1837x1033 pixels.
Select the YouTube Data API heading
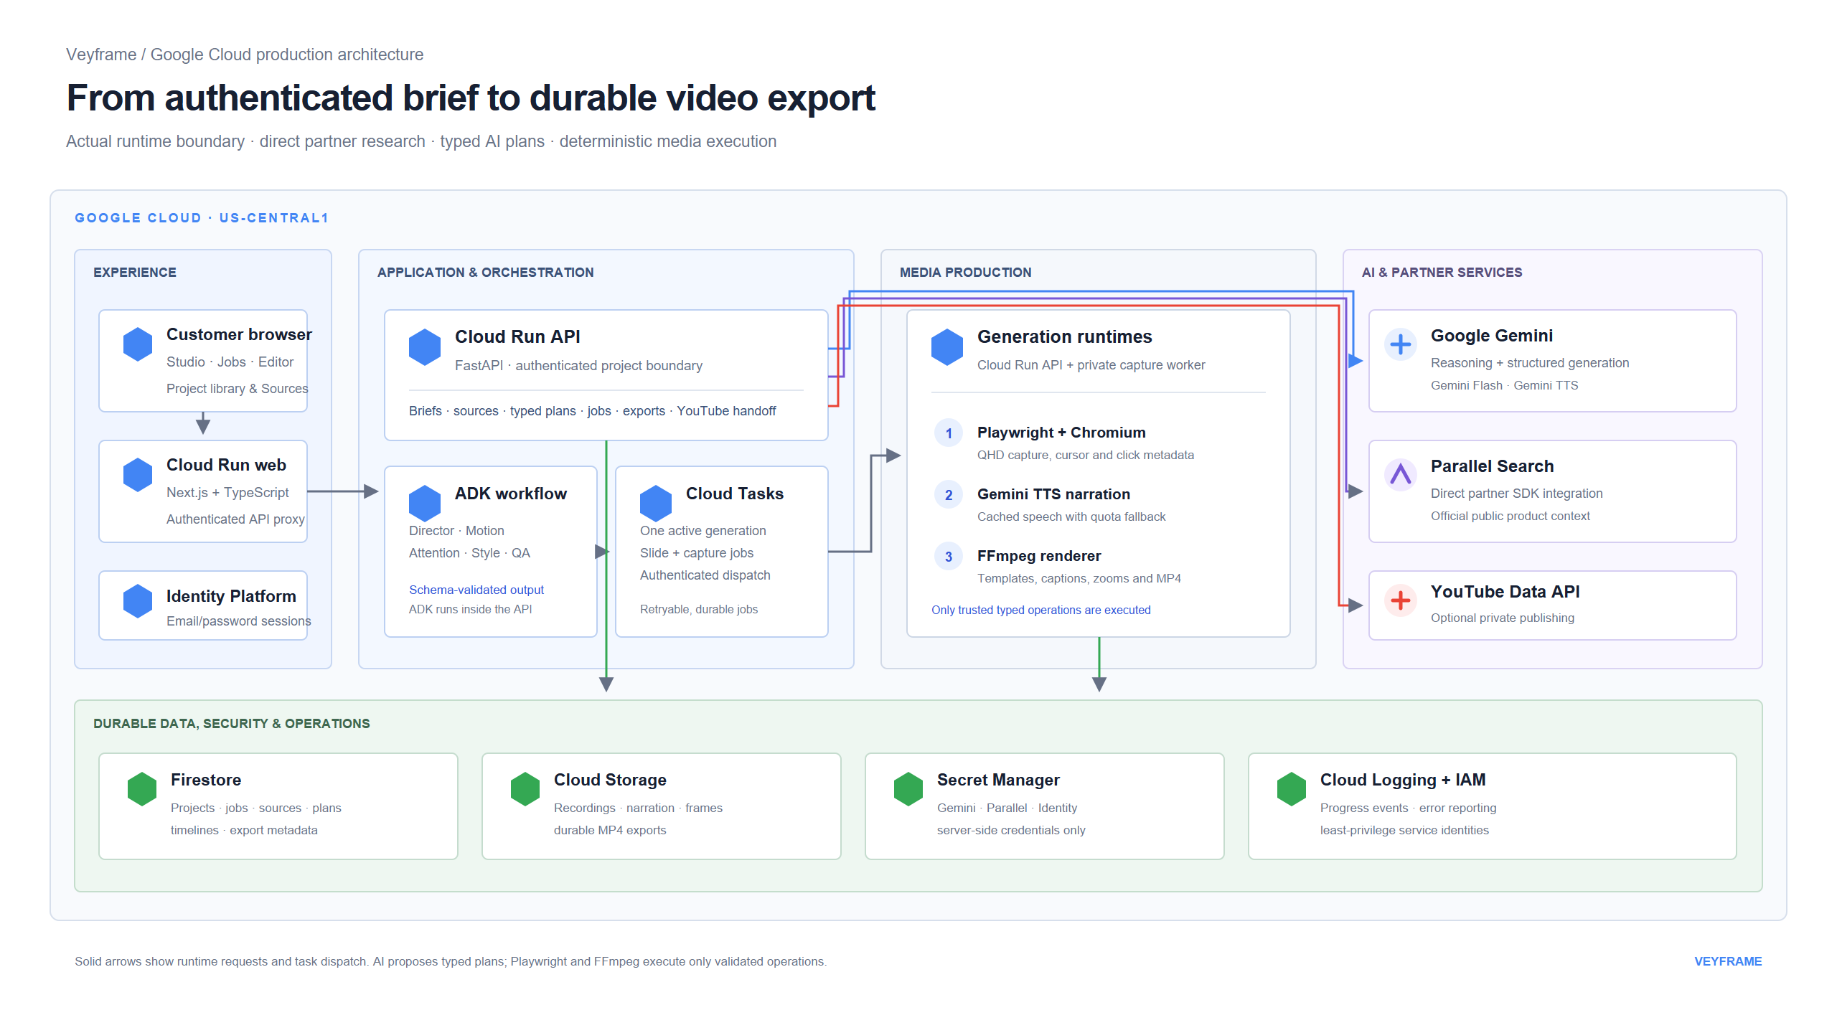tap(1505, 592)
